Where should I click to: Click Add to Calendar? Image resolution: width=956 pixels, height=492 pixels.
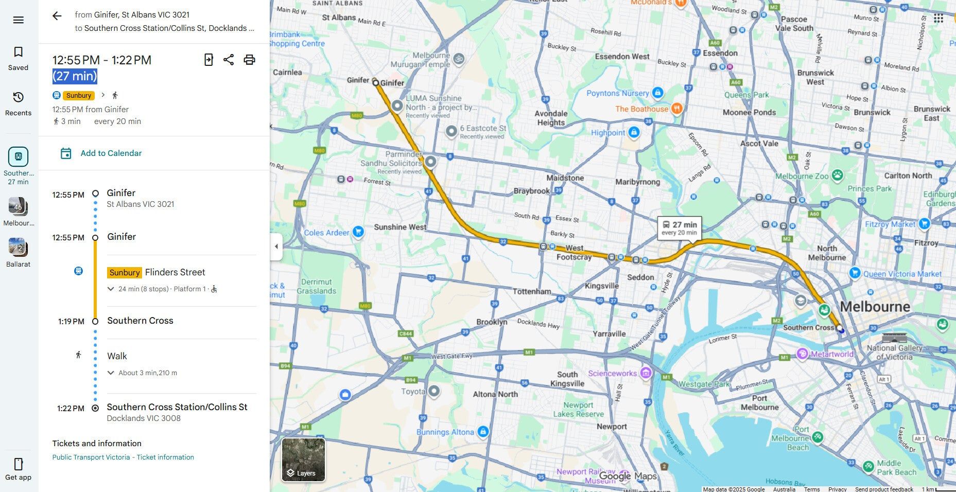(x=101, y=153)
